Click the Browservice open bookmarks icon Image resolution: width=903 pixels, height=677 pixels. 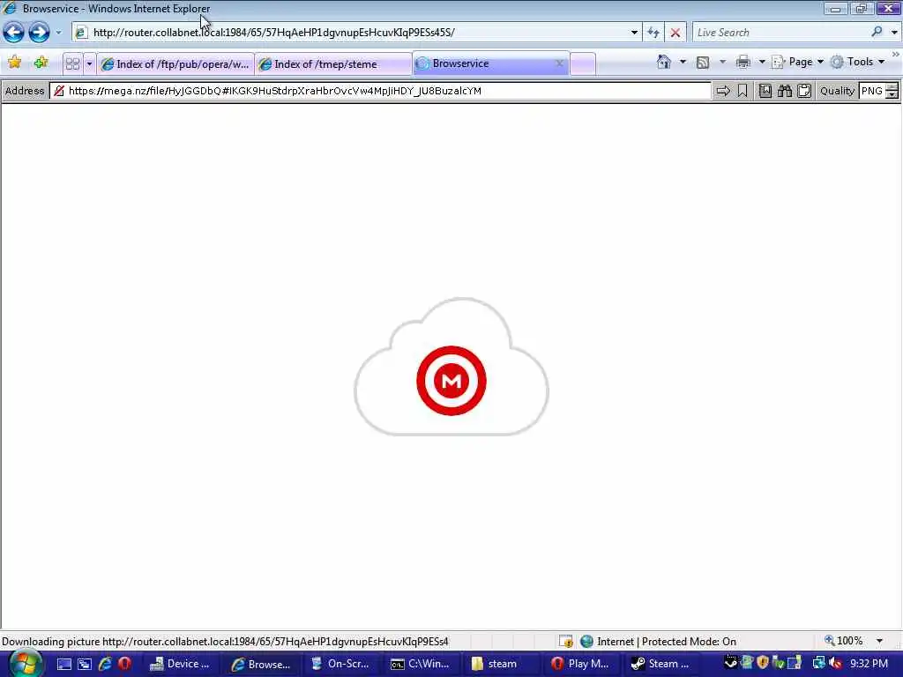tap(765, 91)
